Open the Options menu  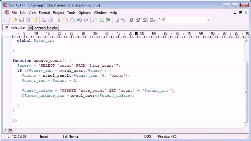point(85,13)
